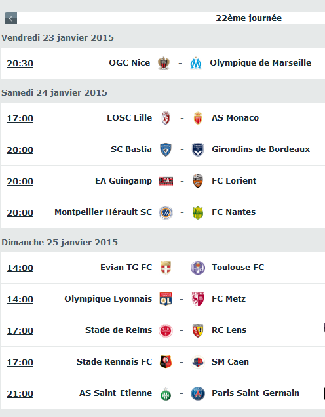Select the Montpellier Hérault SC team name
This screenshot has height=417, width=325.
coord(103,212)
